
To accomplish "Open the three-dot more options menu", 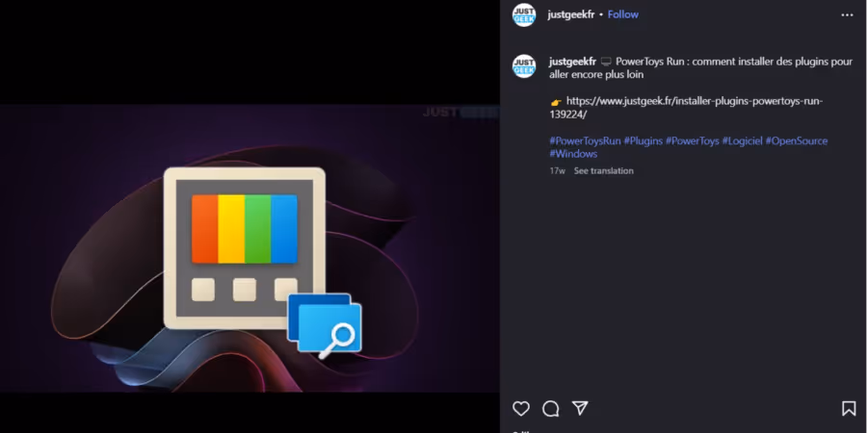I will click(847, 15).
